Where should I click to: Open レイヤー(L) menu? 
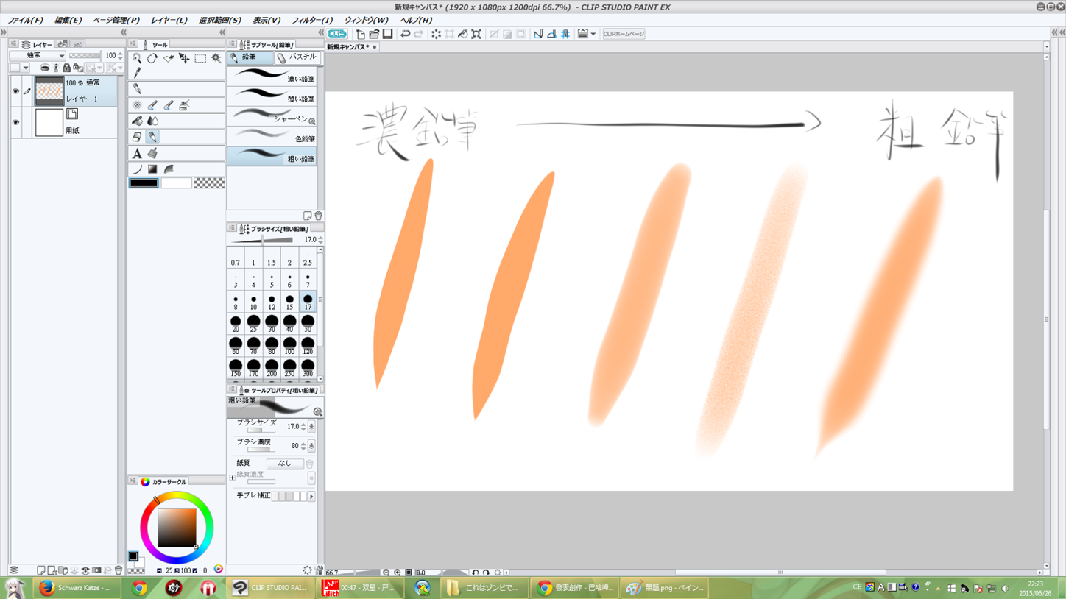[169, 21]
